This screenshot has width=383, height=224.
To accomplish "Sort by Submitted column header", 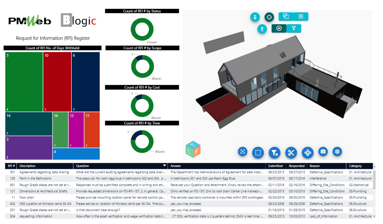I will [275, 166].
